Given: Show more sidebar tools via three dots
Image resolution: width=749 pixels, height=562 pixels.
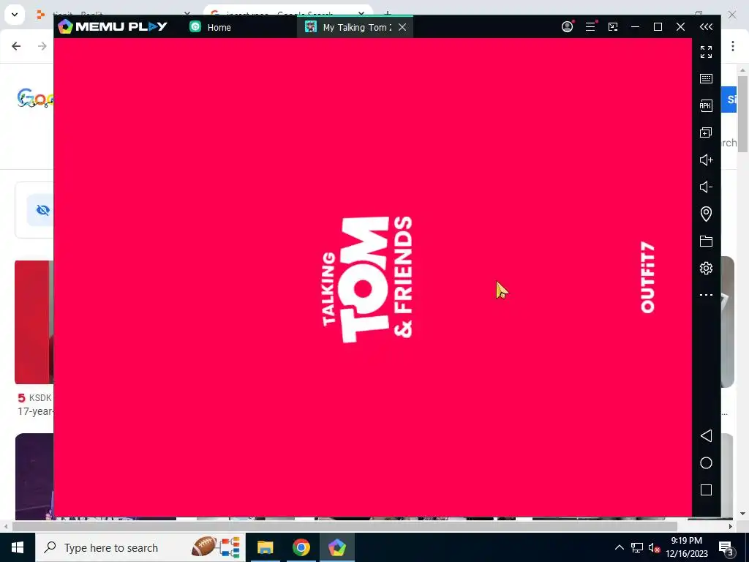Looking at the screenshot, I should [x=706, y=295].
